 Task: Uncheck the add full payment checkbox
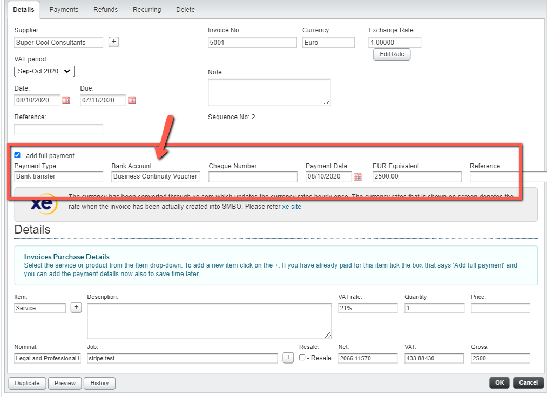coord(17,155)
